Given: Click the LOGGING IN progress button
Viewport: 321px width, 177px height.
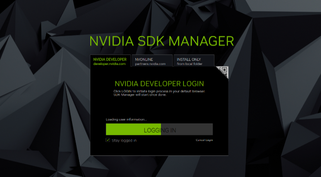Looking at the screenshot, I should point(159,129).
